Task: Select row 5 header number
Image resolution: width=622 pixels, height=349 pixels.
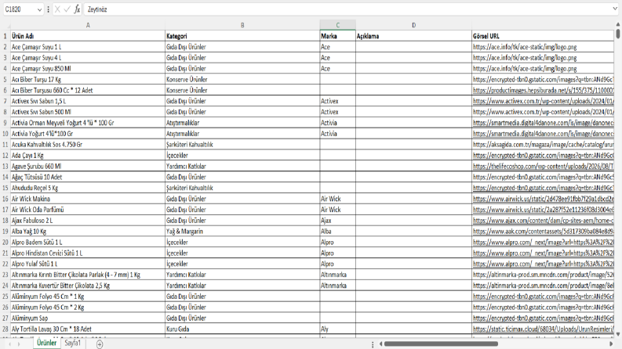Action: click(5, 80)
